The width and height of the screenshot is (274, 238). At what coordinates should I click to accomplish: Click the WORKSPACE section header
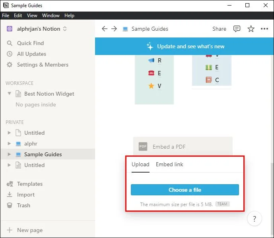(x=19, y=83)
